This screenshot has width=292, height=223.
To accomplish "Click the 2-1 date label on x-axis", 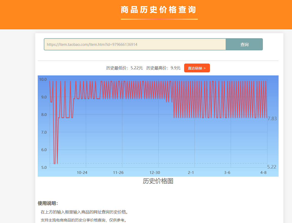I will pos(191,173).
